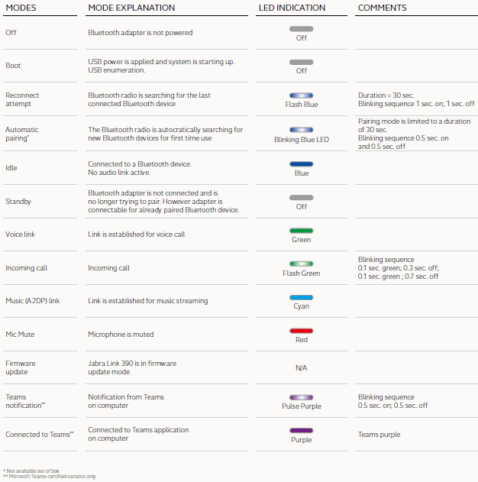Click the MODES column header
Image resolution: width=478 pixels, height=482 pixels.
pyautogui.click(x=21, y=8)
